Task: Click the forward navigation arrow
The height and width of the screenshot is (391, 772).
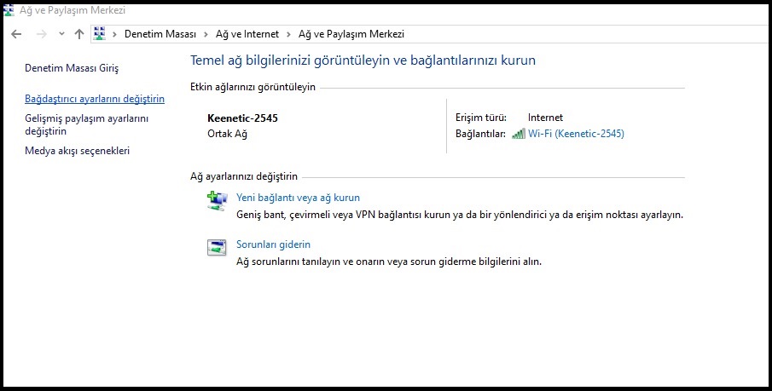Action: [x=40, y=34]
